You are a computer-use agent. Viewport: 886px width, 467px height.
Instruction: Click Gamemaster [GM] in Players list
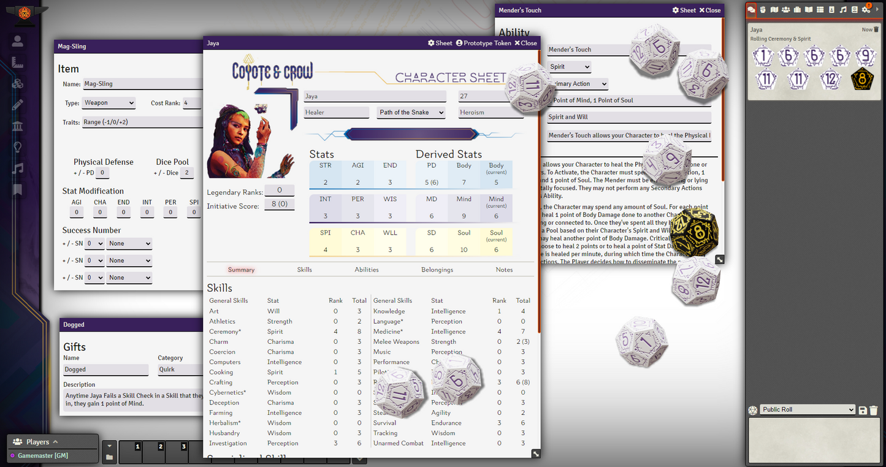(43, 455)
